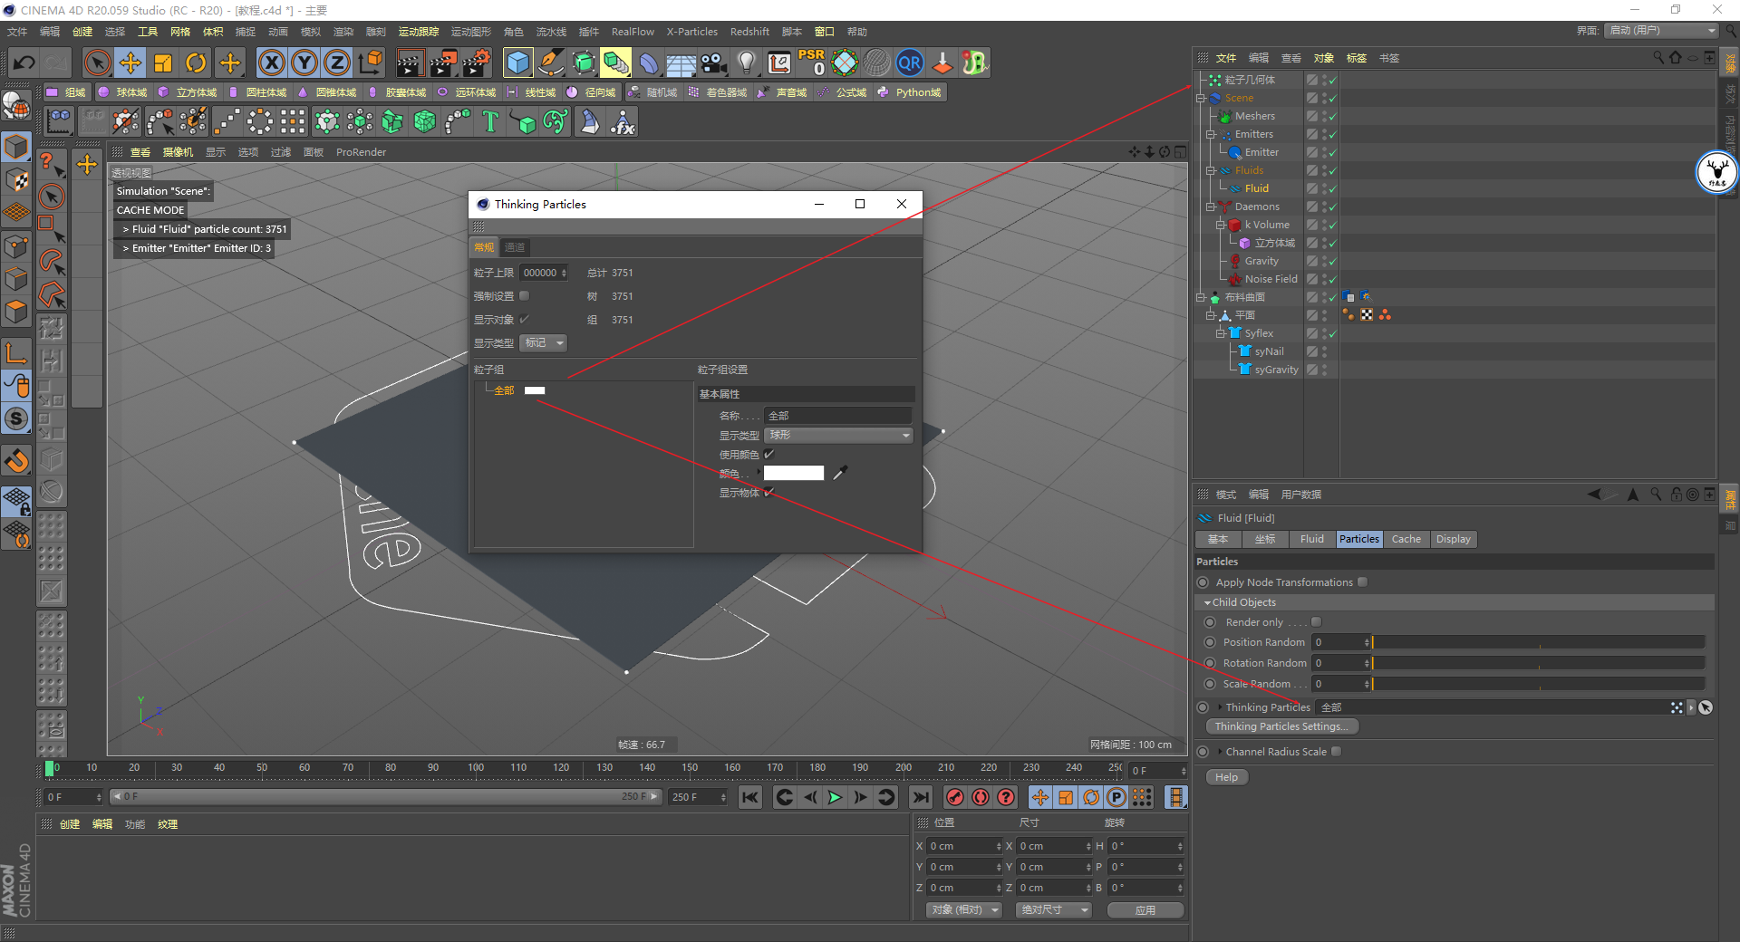This screenshot has height=942, width=1740.
Task: Click the 应用 apply button
Action: (1145, 909)
